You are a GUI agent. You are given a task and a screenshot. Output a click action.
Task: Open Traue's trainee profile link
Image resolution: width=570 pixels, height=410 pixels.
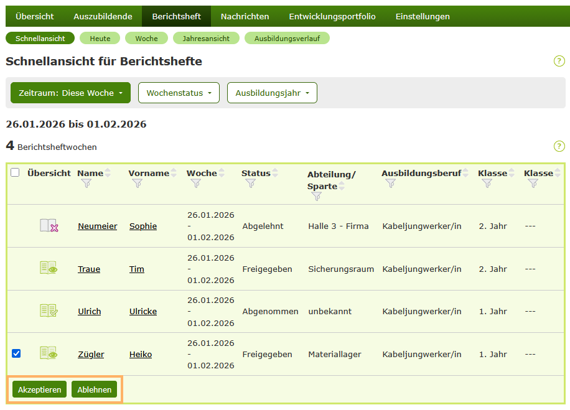pos(89,268)
